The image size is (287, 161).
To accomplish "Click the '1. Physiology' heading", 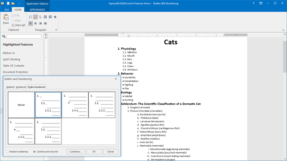I will tap(127, 49).
